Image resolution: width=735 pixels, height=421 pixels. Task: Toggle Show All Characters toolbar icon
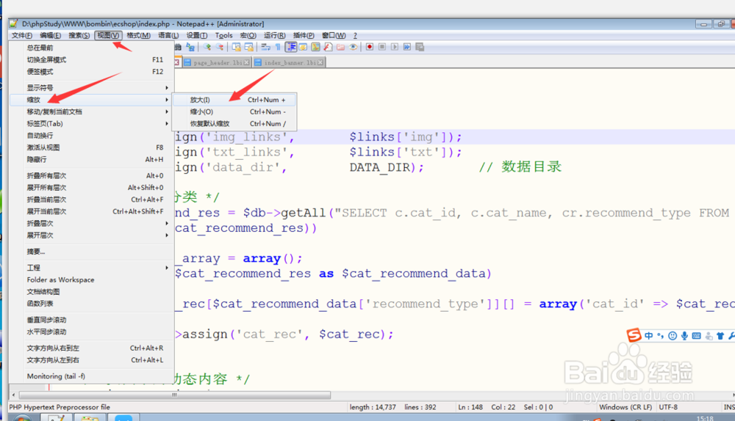[278, 47]
